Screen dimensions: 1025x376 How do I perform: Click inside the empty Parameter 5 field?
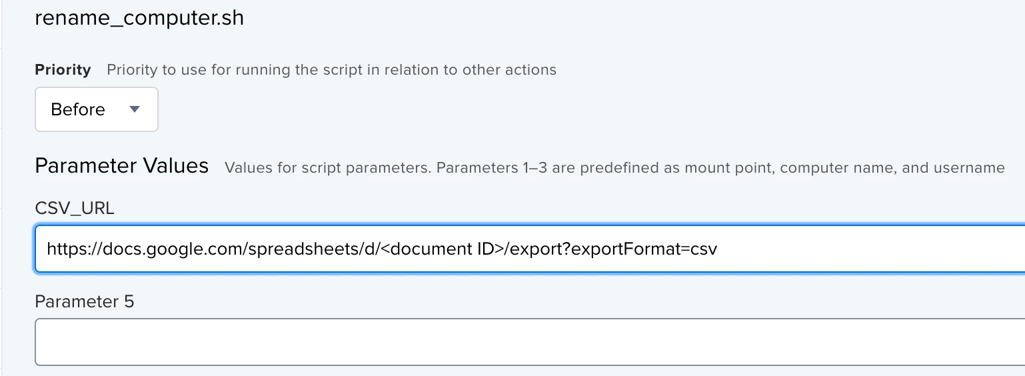[x=530, y=342]
